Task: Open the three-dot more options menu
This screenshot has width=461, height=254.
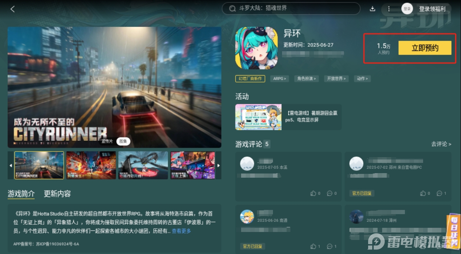Action: 389,9
